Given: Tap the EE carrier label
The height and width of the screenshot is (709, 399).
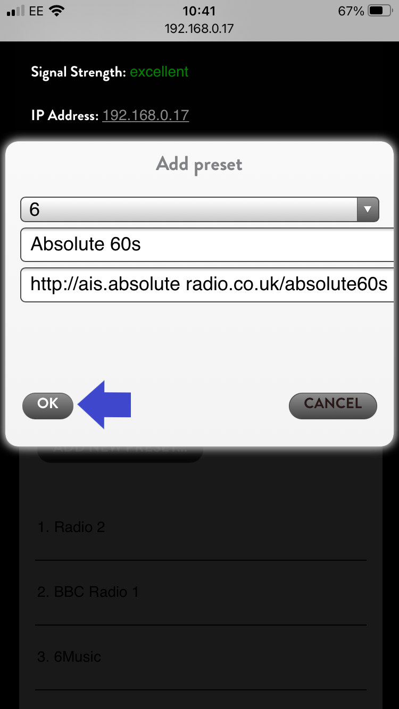Looking at the screenshot, I should pyautogui.click(x=36, y=11).
